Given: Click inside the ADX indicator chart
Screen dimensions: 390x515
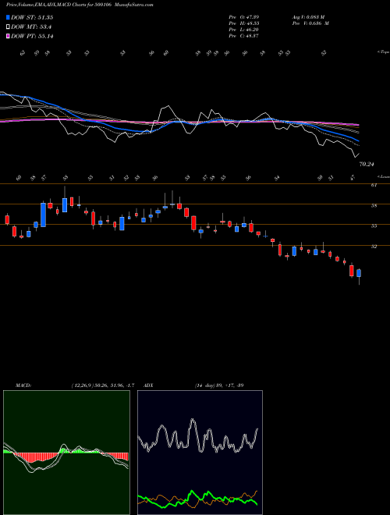Looking at the screenshot, I should pyautogui.click(x=200, y=453).
